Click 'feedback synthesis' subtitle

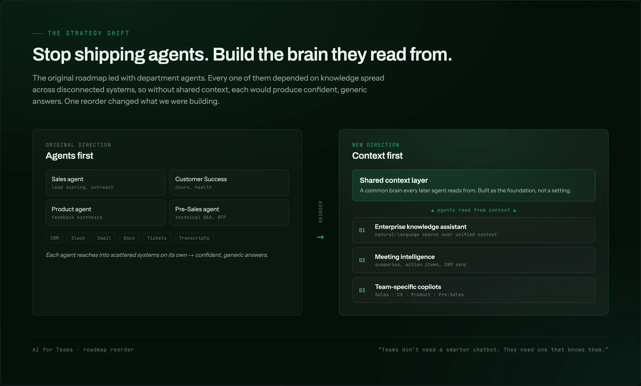click(x=77, y=217)
